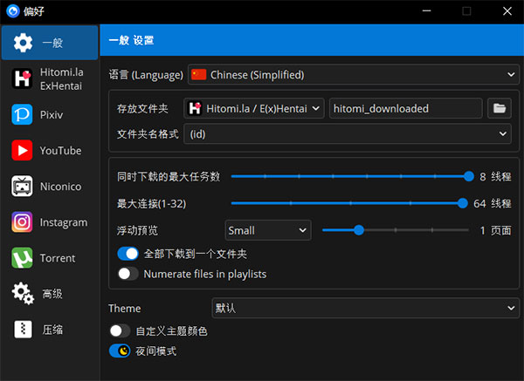Turn off 夜间模式 night mode toggle
The height and width of the screenshot is (381, 524).
click(x=120, y=350)
